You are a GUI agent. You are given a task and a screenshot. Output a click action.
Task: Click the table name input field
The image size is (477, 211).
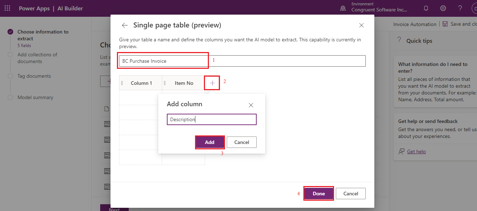click(x=242, y=61)
